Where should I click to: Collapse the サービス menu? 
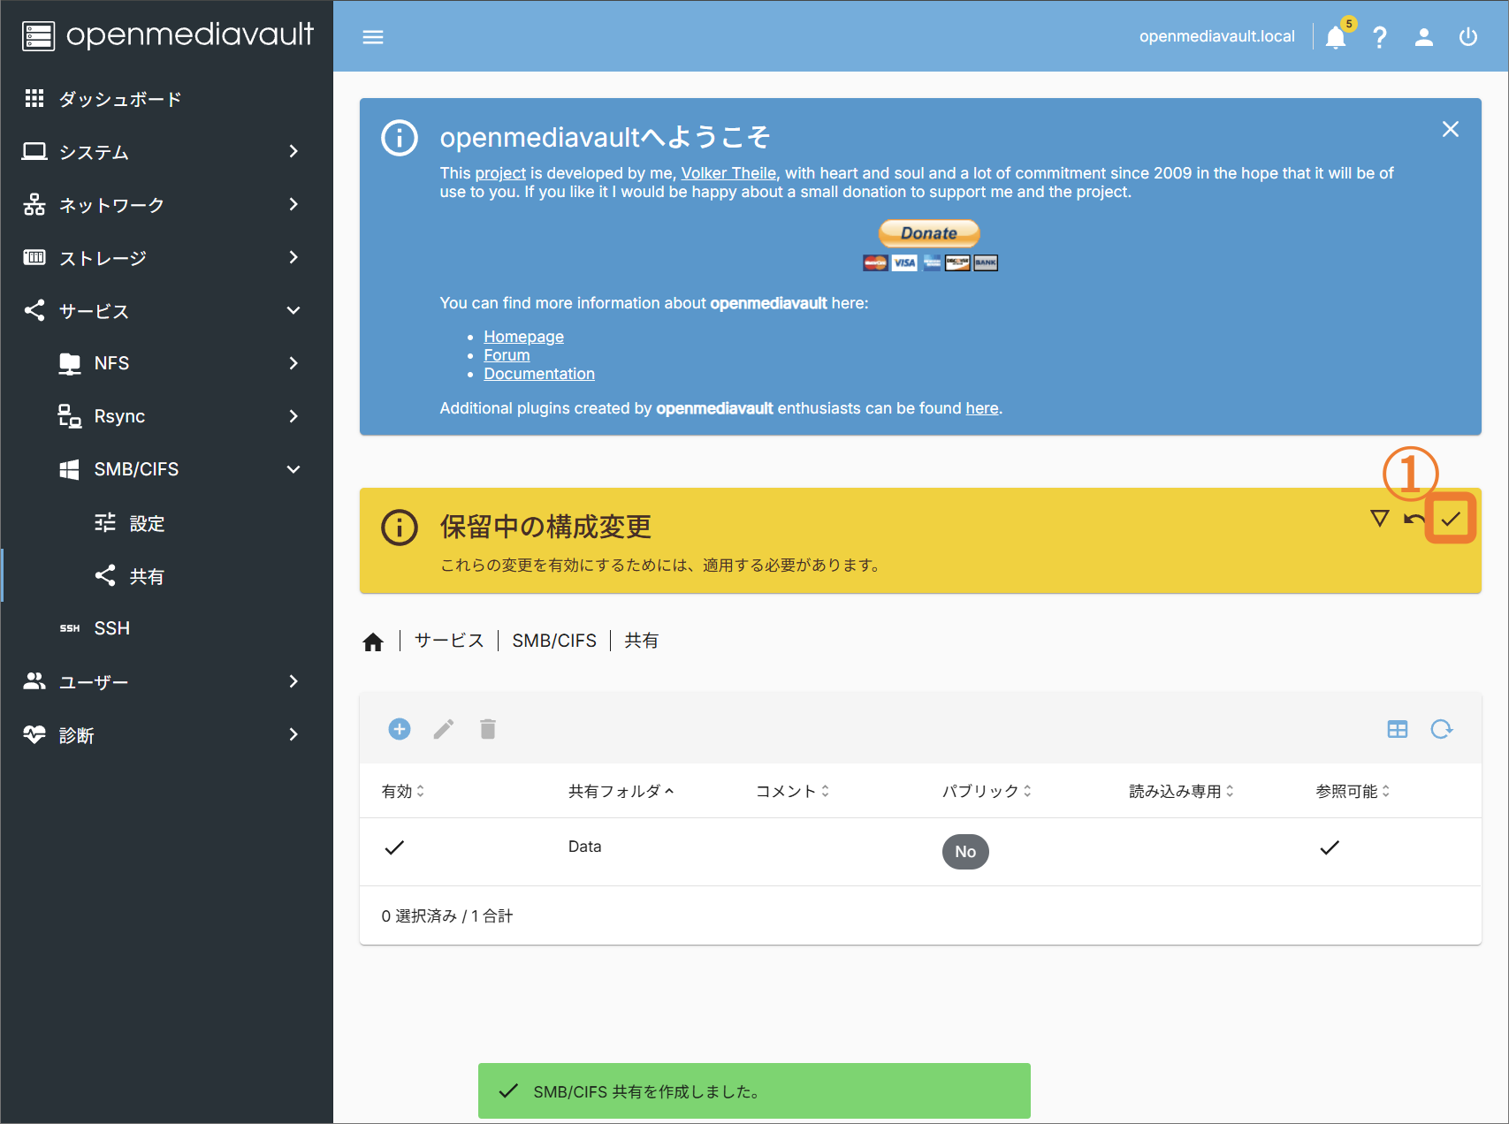pyautogui.click(x=166, y=311)
